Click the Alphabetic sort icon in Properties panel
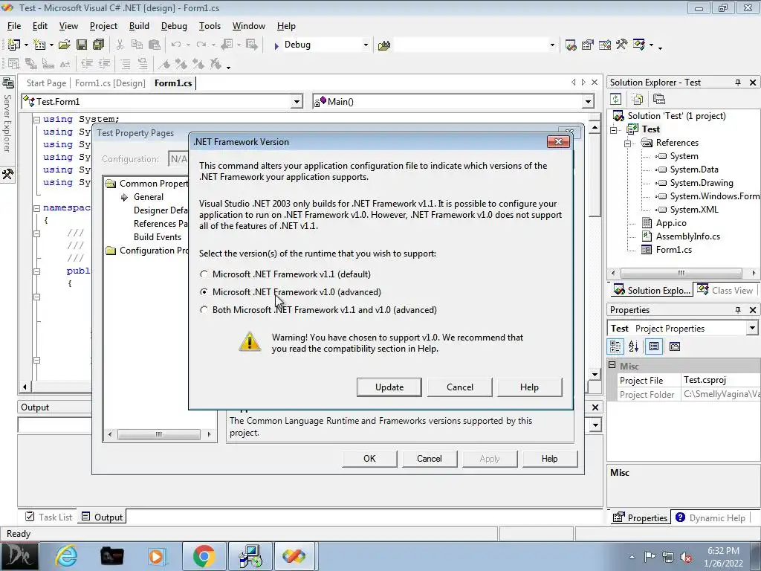Viewport: 761px width, 571px height. coord(633,346)
